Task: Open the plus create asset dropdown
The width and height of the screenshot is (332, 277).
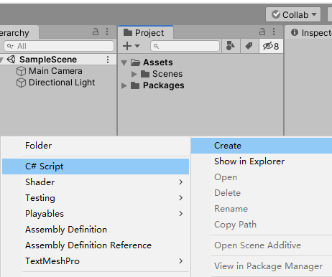Action: tap(131, 46)
